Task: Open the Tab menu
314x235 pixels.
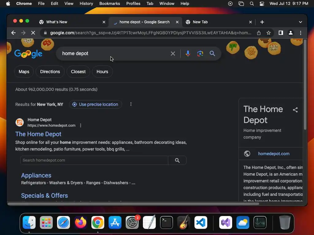Action: tap(150, 4)
